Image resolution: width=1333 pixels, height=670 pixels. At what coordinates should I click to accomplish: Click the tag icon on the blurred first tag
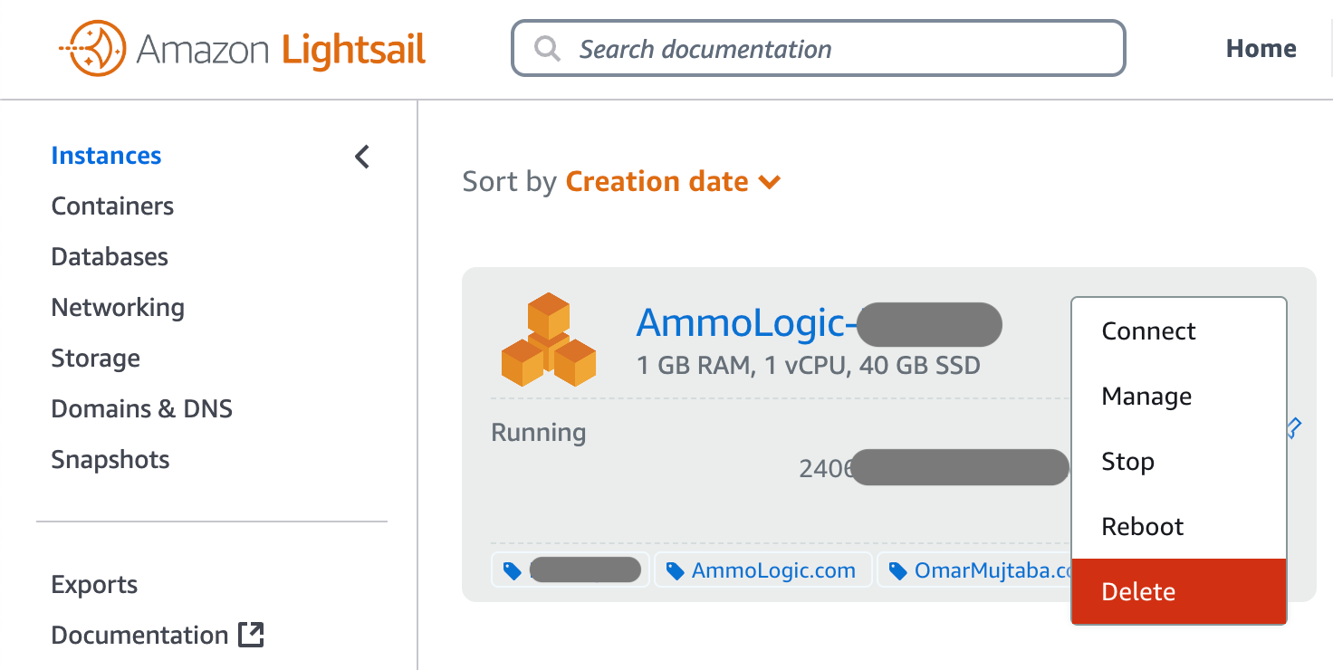pyautogui.click(x=512, y=569)
